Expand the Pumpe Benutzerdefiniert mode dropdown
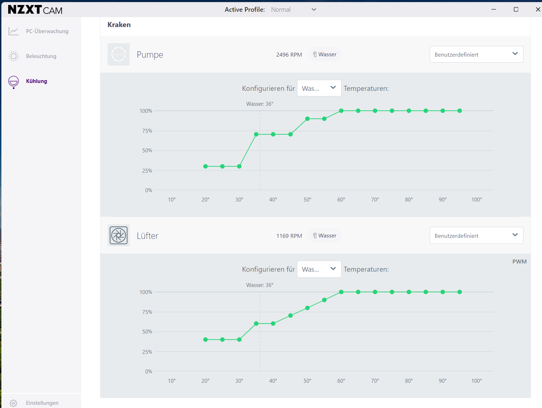The height and width of the screenshot is (408, 542). click(x=476, y=54)
